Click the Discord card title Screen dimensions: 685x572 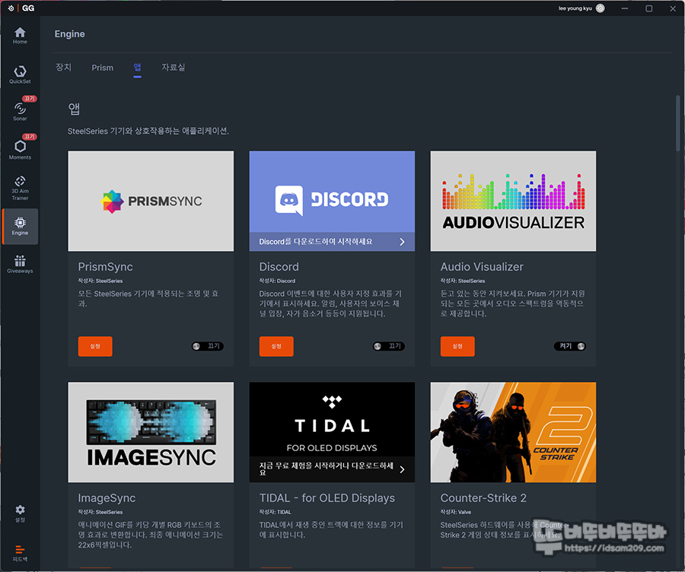[x=279, y=267]
